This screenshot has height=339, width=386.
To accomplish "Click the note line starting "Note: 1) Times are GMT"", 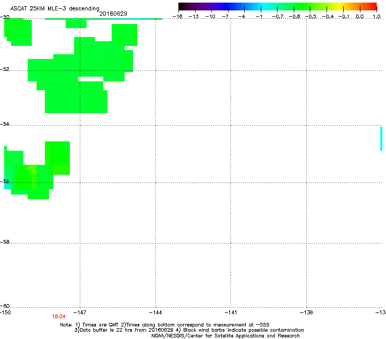I will coord(165,325).
